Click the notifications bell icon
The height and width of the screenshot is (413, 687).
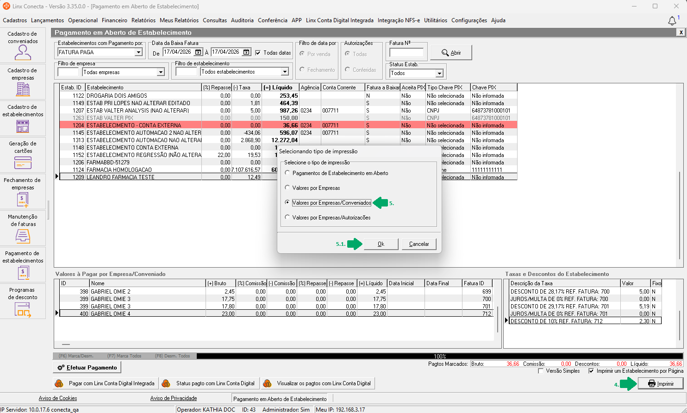tap(672, 21)
